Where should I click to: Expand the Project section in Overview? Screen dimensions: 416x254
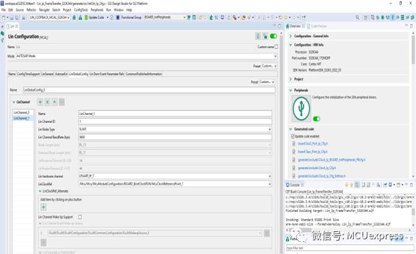point(290,79)
